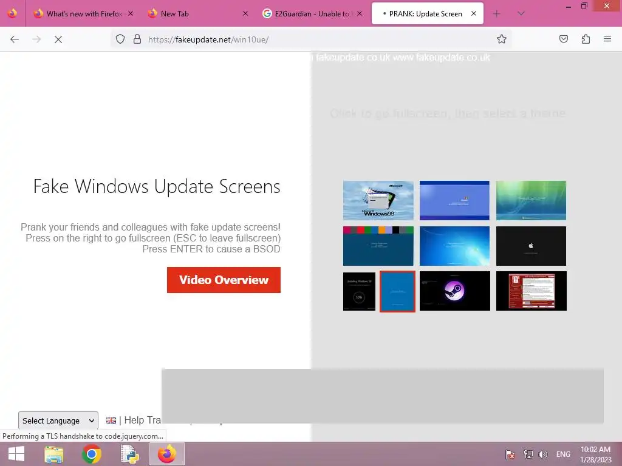Open the volume speaker tray icon
This screenshot has height=466, width=622.
543,454
